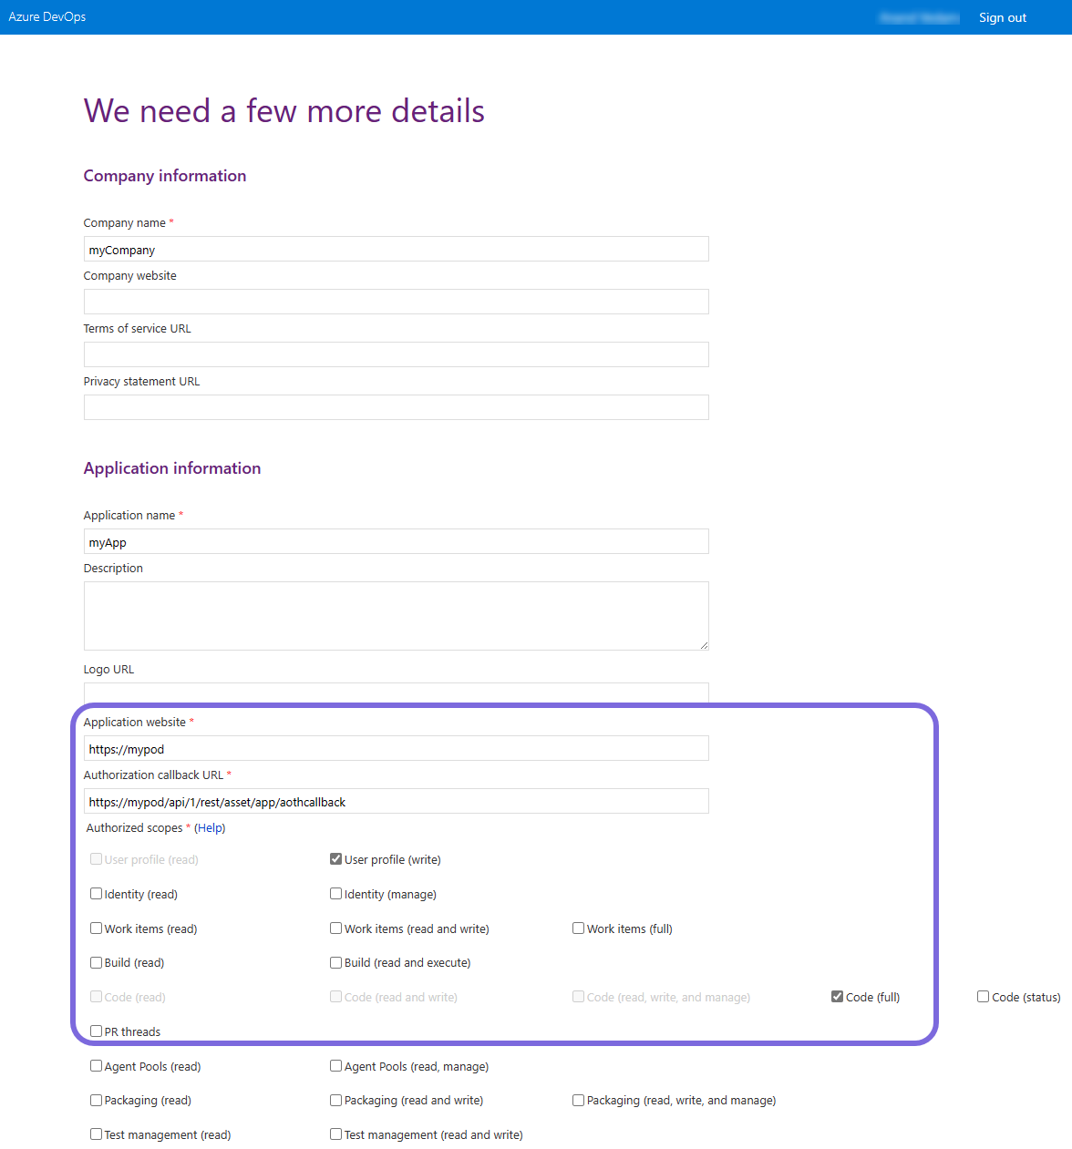The width and height of the screenshot is (1072, 1149).
Task: Click into the Company website field
Action: tap(396, 302)
